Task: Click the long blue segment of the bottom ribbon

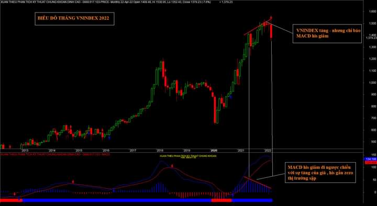Action: coord(117,200)
